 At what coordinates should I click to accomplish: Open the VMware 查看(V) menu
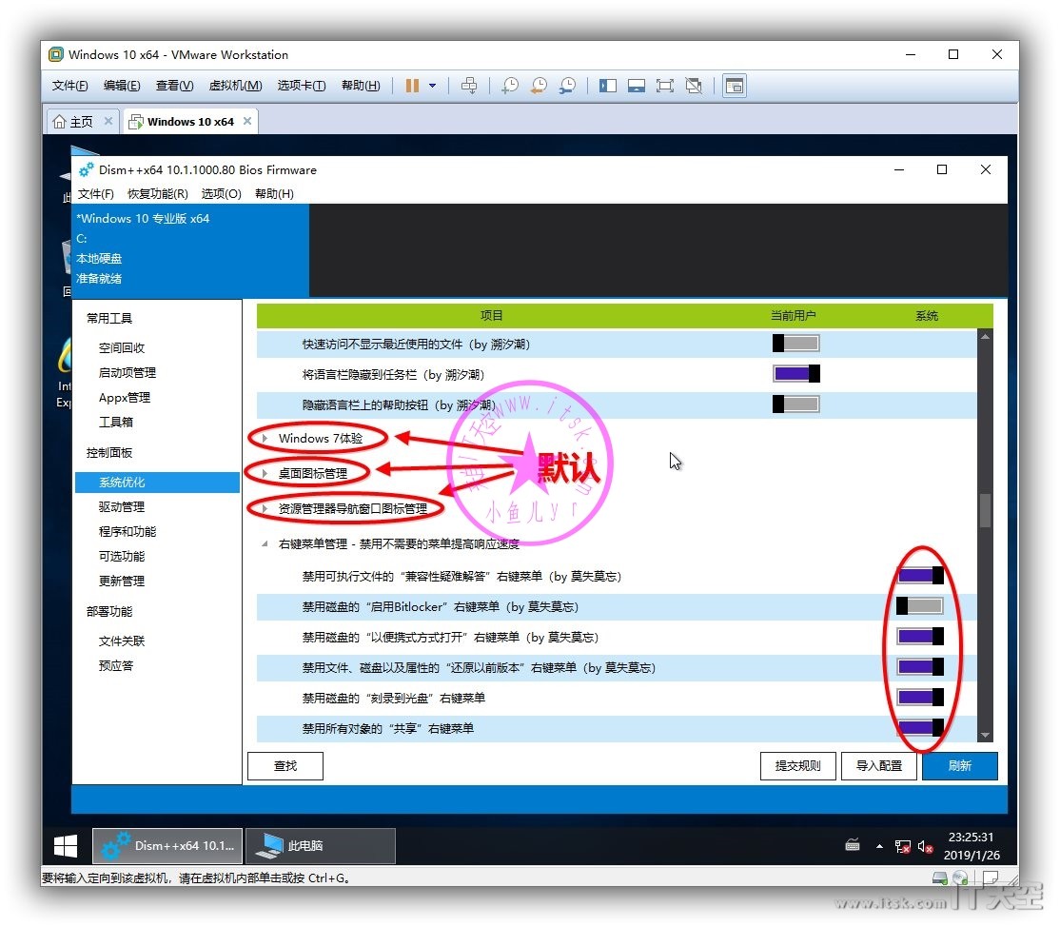[x=174, y=86]
